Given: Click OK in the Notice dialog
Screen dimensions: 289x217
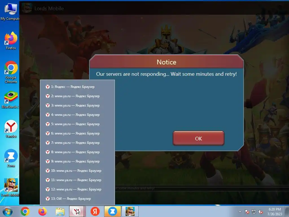Looking at the screenshot, I should click(198, 138).
